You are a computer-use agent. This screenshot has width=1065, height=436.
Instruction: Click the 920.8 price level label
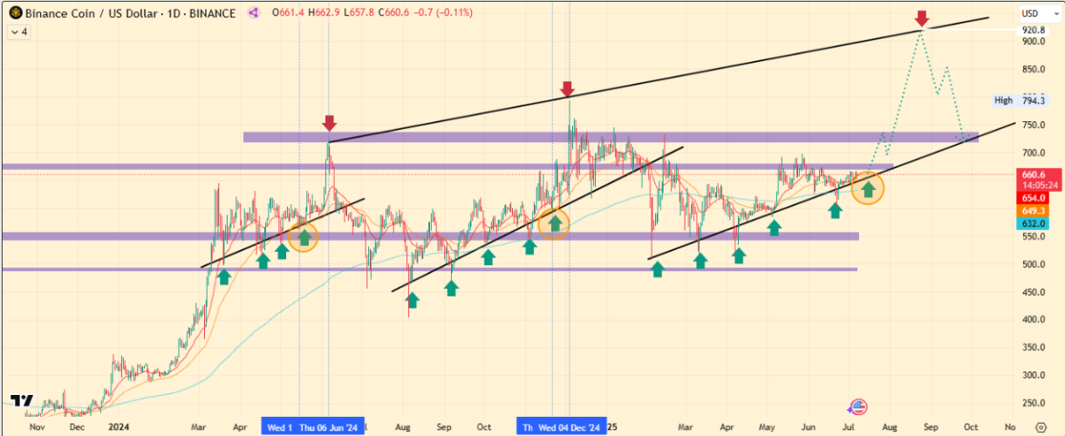[1034, 30]
